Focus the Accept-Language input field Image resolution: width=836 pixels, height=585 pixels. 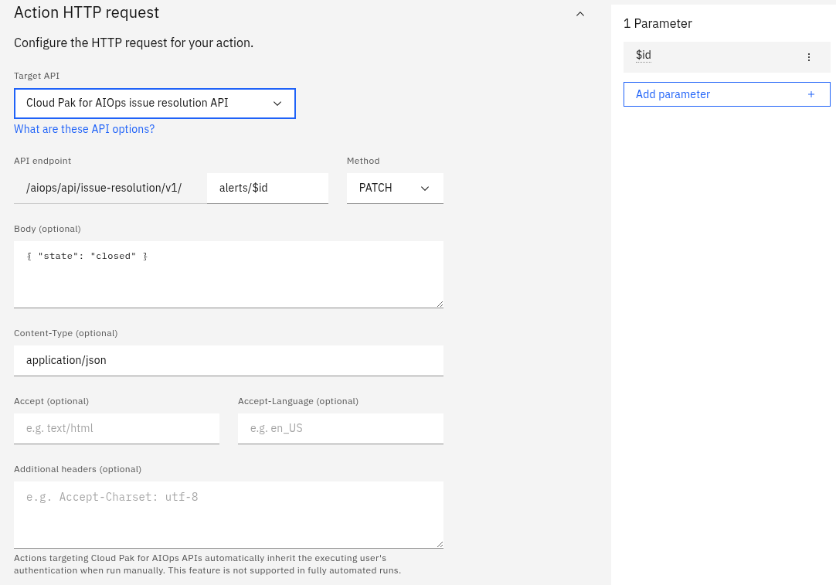340,428
